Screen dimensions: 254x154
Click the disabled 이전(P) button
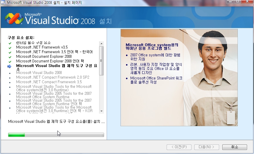[x=179, y=147]
